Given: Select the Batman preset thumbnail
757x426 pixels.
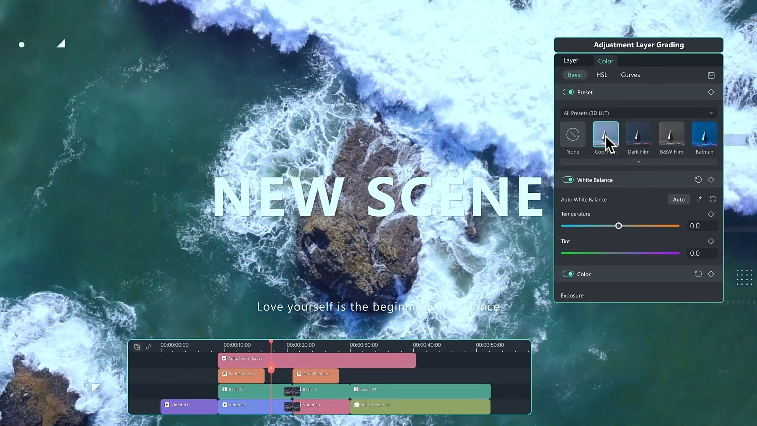Looking at the screenshot, I should pos(704,135).
